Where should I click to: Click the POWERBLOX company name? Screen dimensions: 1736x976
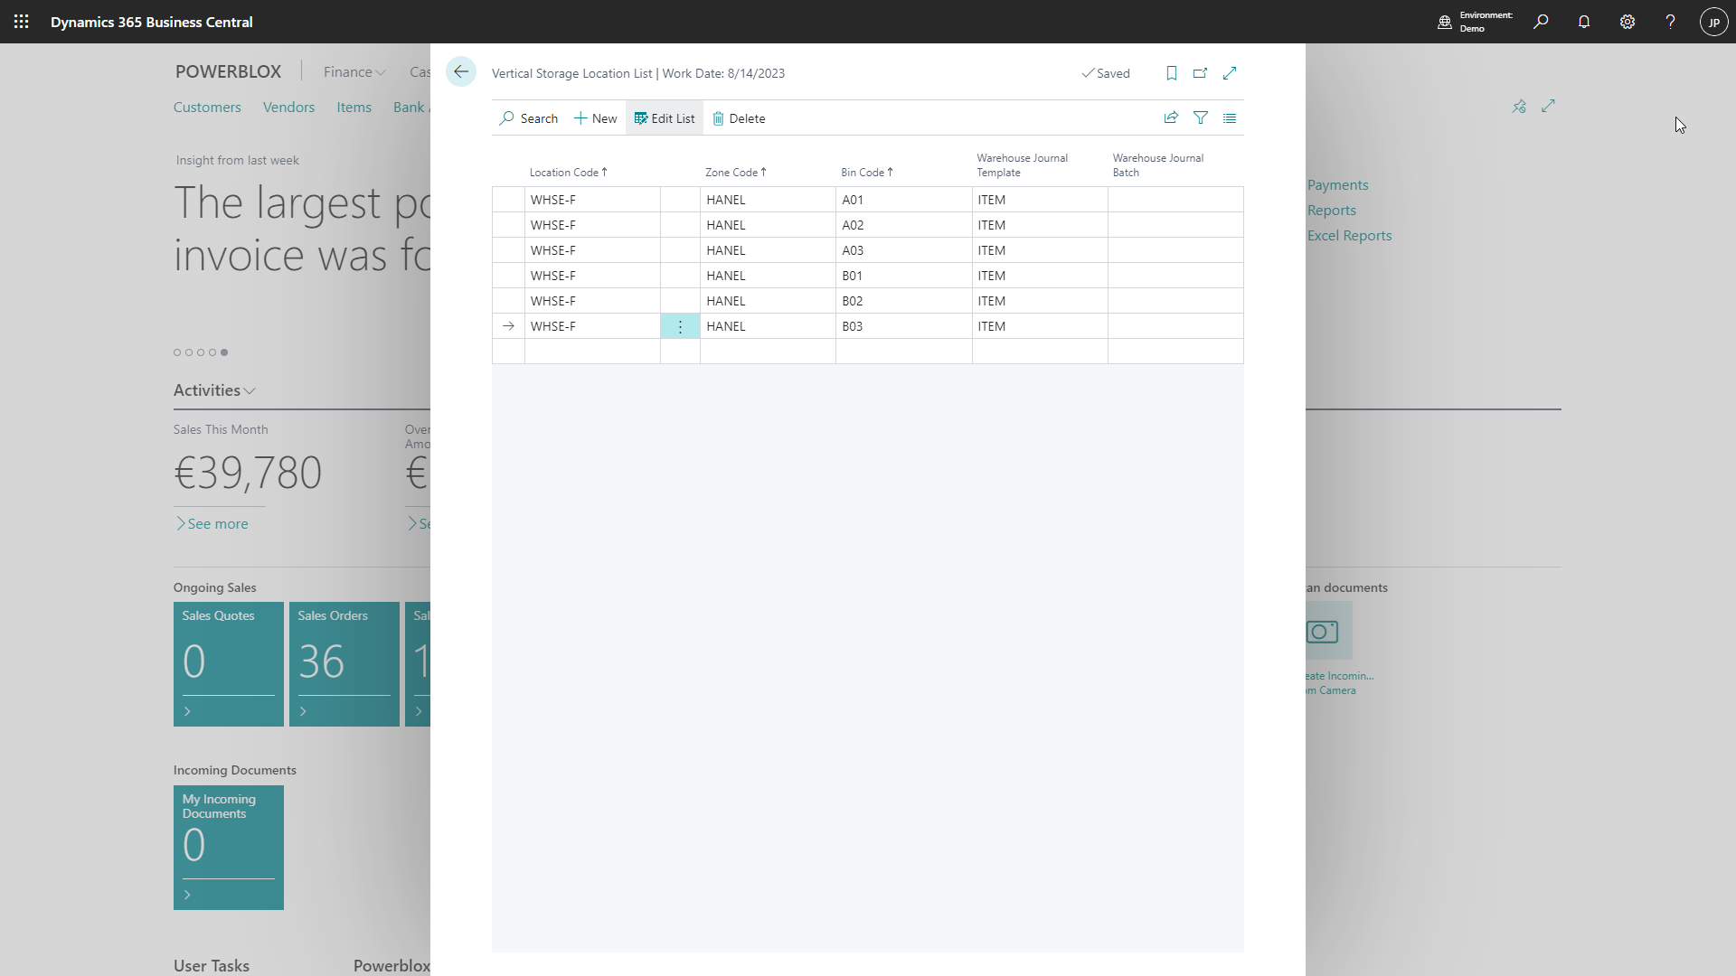(x=228, y=71)
